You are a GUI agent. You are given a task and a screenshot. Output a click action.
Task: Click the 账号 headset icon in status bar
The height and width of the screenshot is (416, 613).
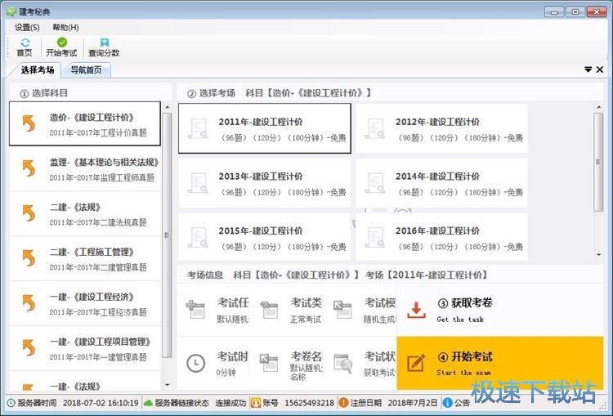click(256, 403)
